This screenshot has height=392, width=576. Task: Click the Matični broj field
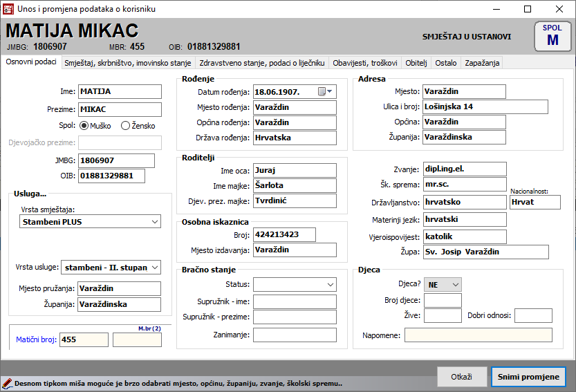tap(84, 340)
